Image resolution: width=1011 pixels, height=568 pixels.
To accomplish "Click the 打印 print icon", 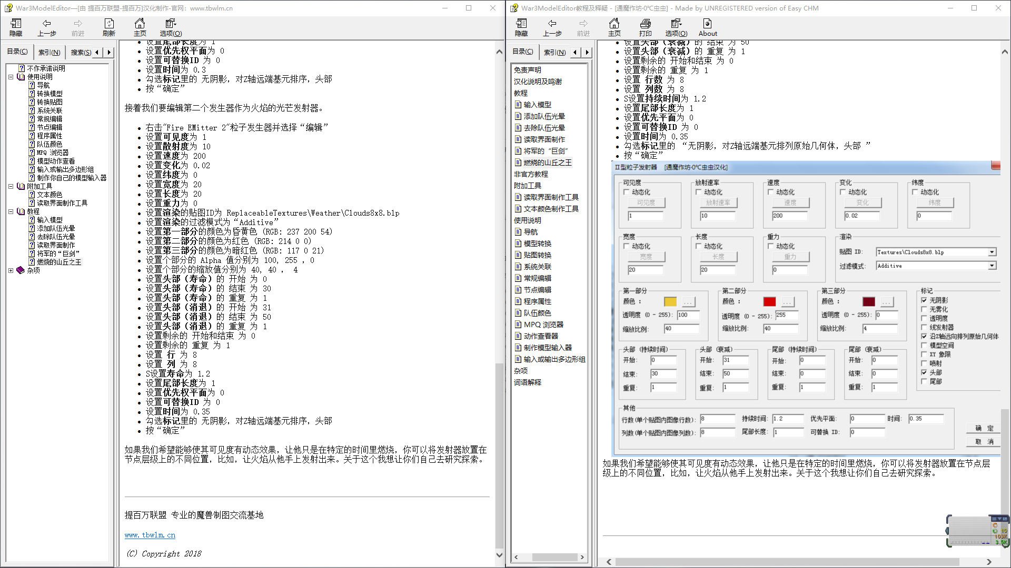I will (x=646, y=27).
